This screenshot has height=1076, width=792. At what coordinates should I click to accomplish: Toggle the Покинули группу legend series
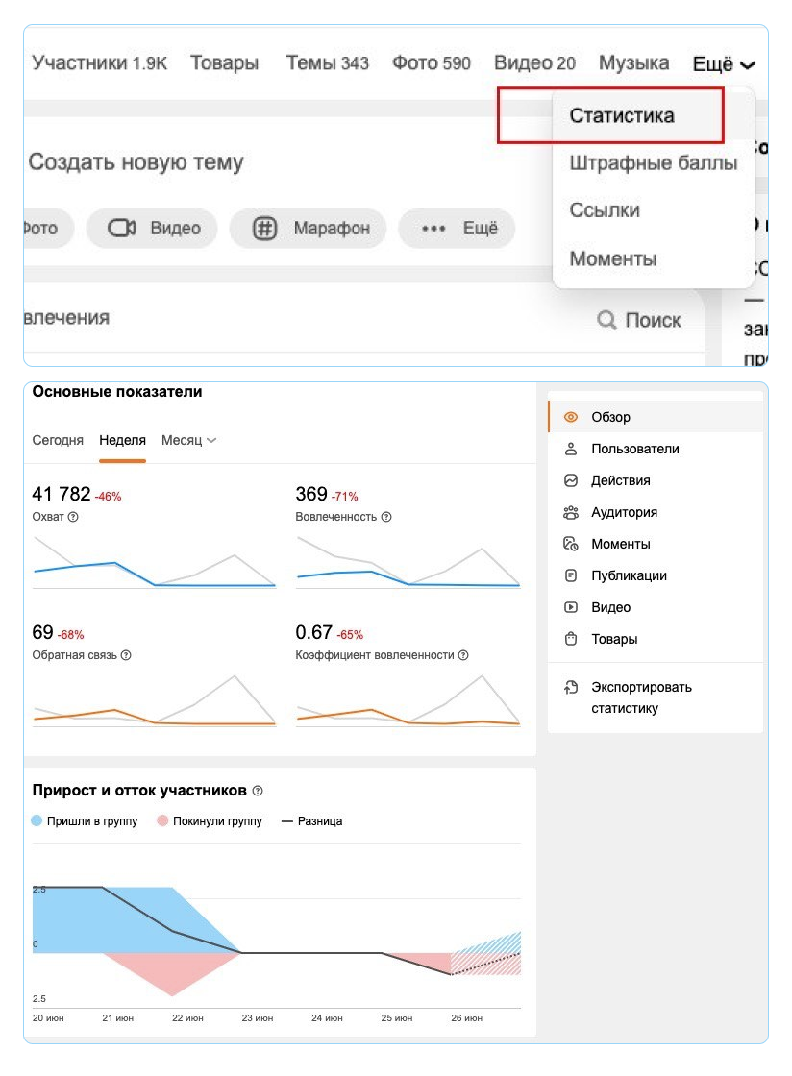point(209,821)
